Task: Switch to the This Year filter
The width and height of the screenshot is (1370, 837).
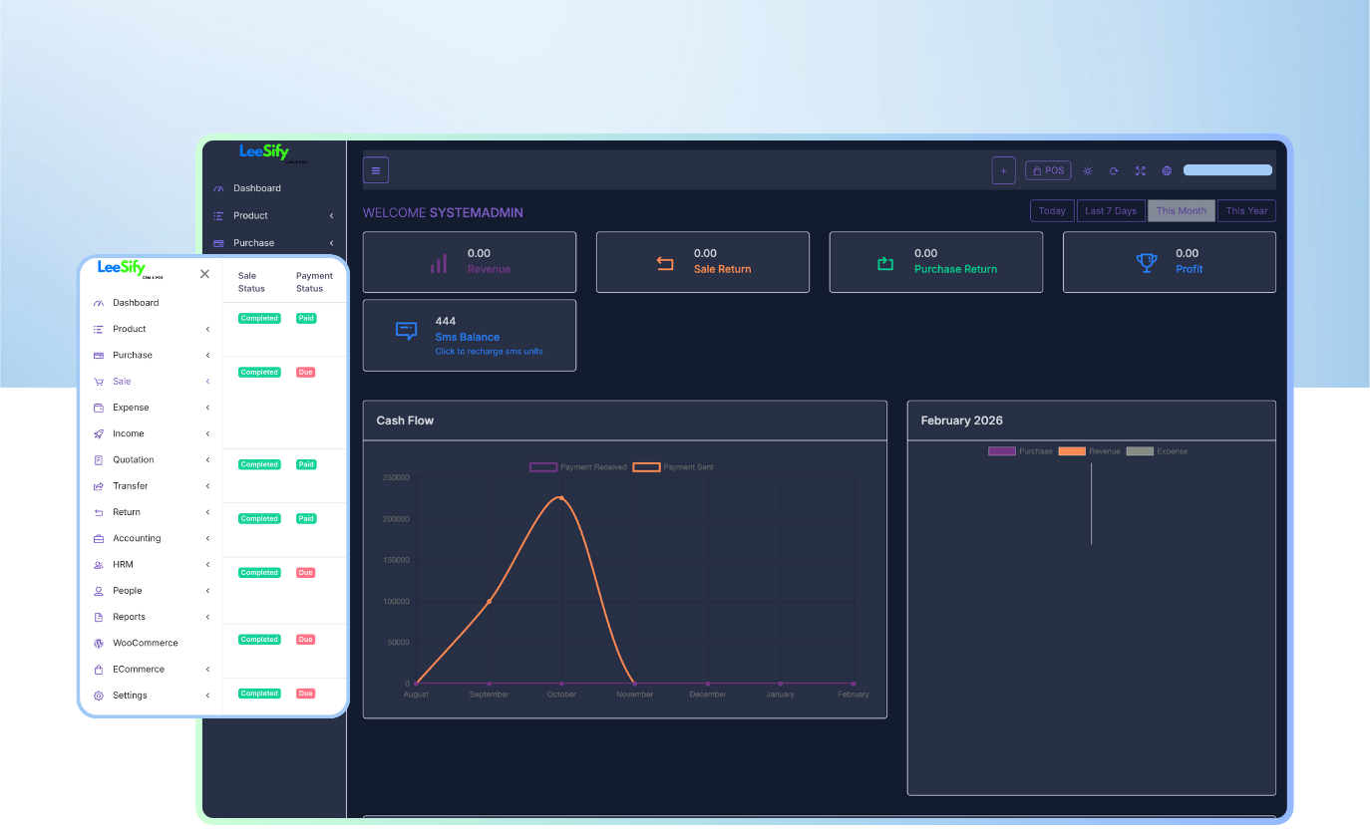Action: point(1246,211)
